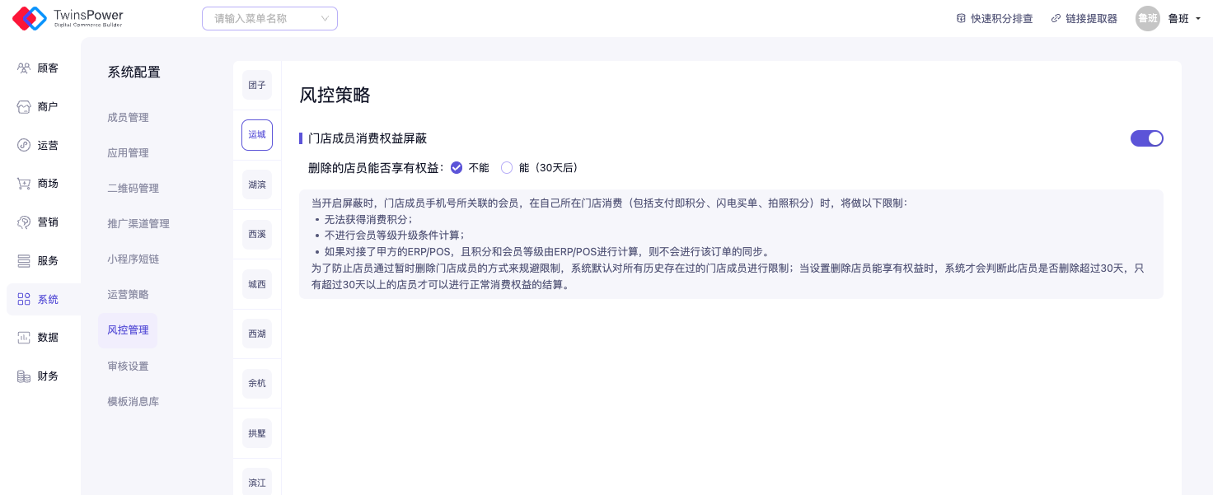1213x495 pixels.
Task: Disable the 门店成员消费权益屏蔽 toggle switch
Action: [1146, 138]
